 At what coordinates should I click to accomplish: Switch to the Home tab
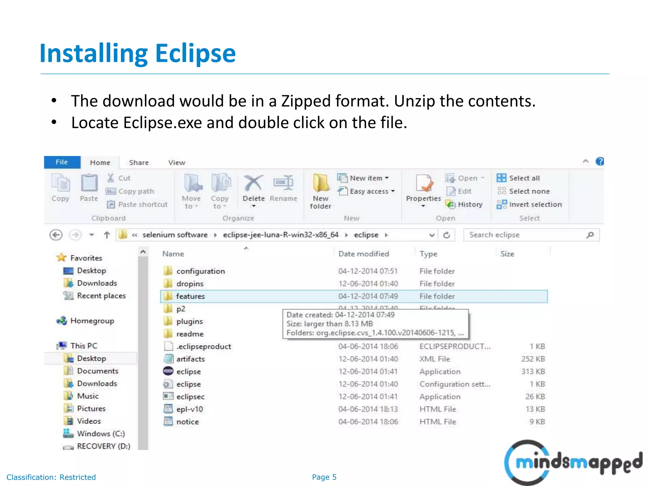(x=100, y=163)
